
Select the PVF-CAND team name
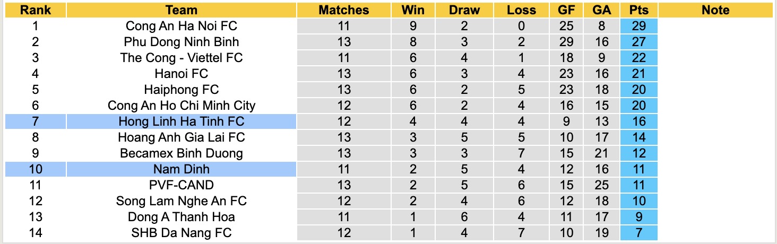[x=182, y=185]
